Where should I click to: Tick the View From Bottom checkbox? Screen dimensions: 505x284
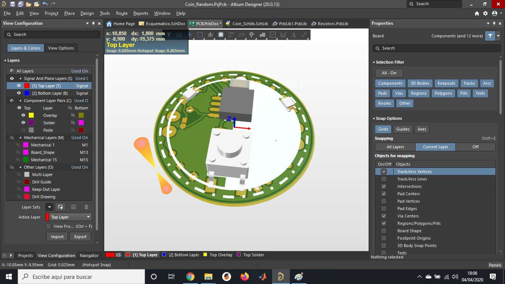(48, 226)
